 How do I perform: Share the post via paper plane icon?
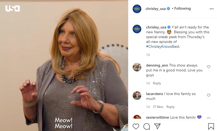click(157, 126)
